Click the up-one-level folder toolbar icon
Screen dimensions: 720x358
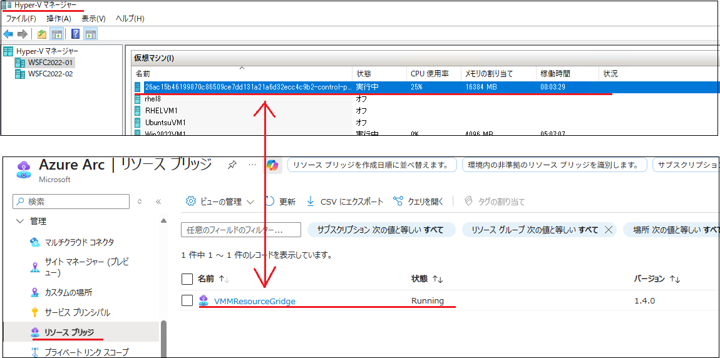(x=42, y=34)
